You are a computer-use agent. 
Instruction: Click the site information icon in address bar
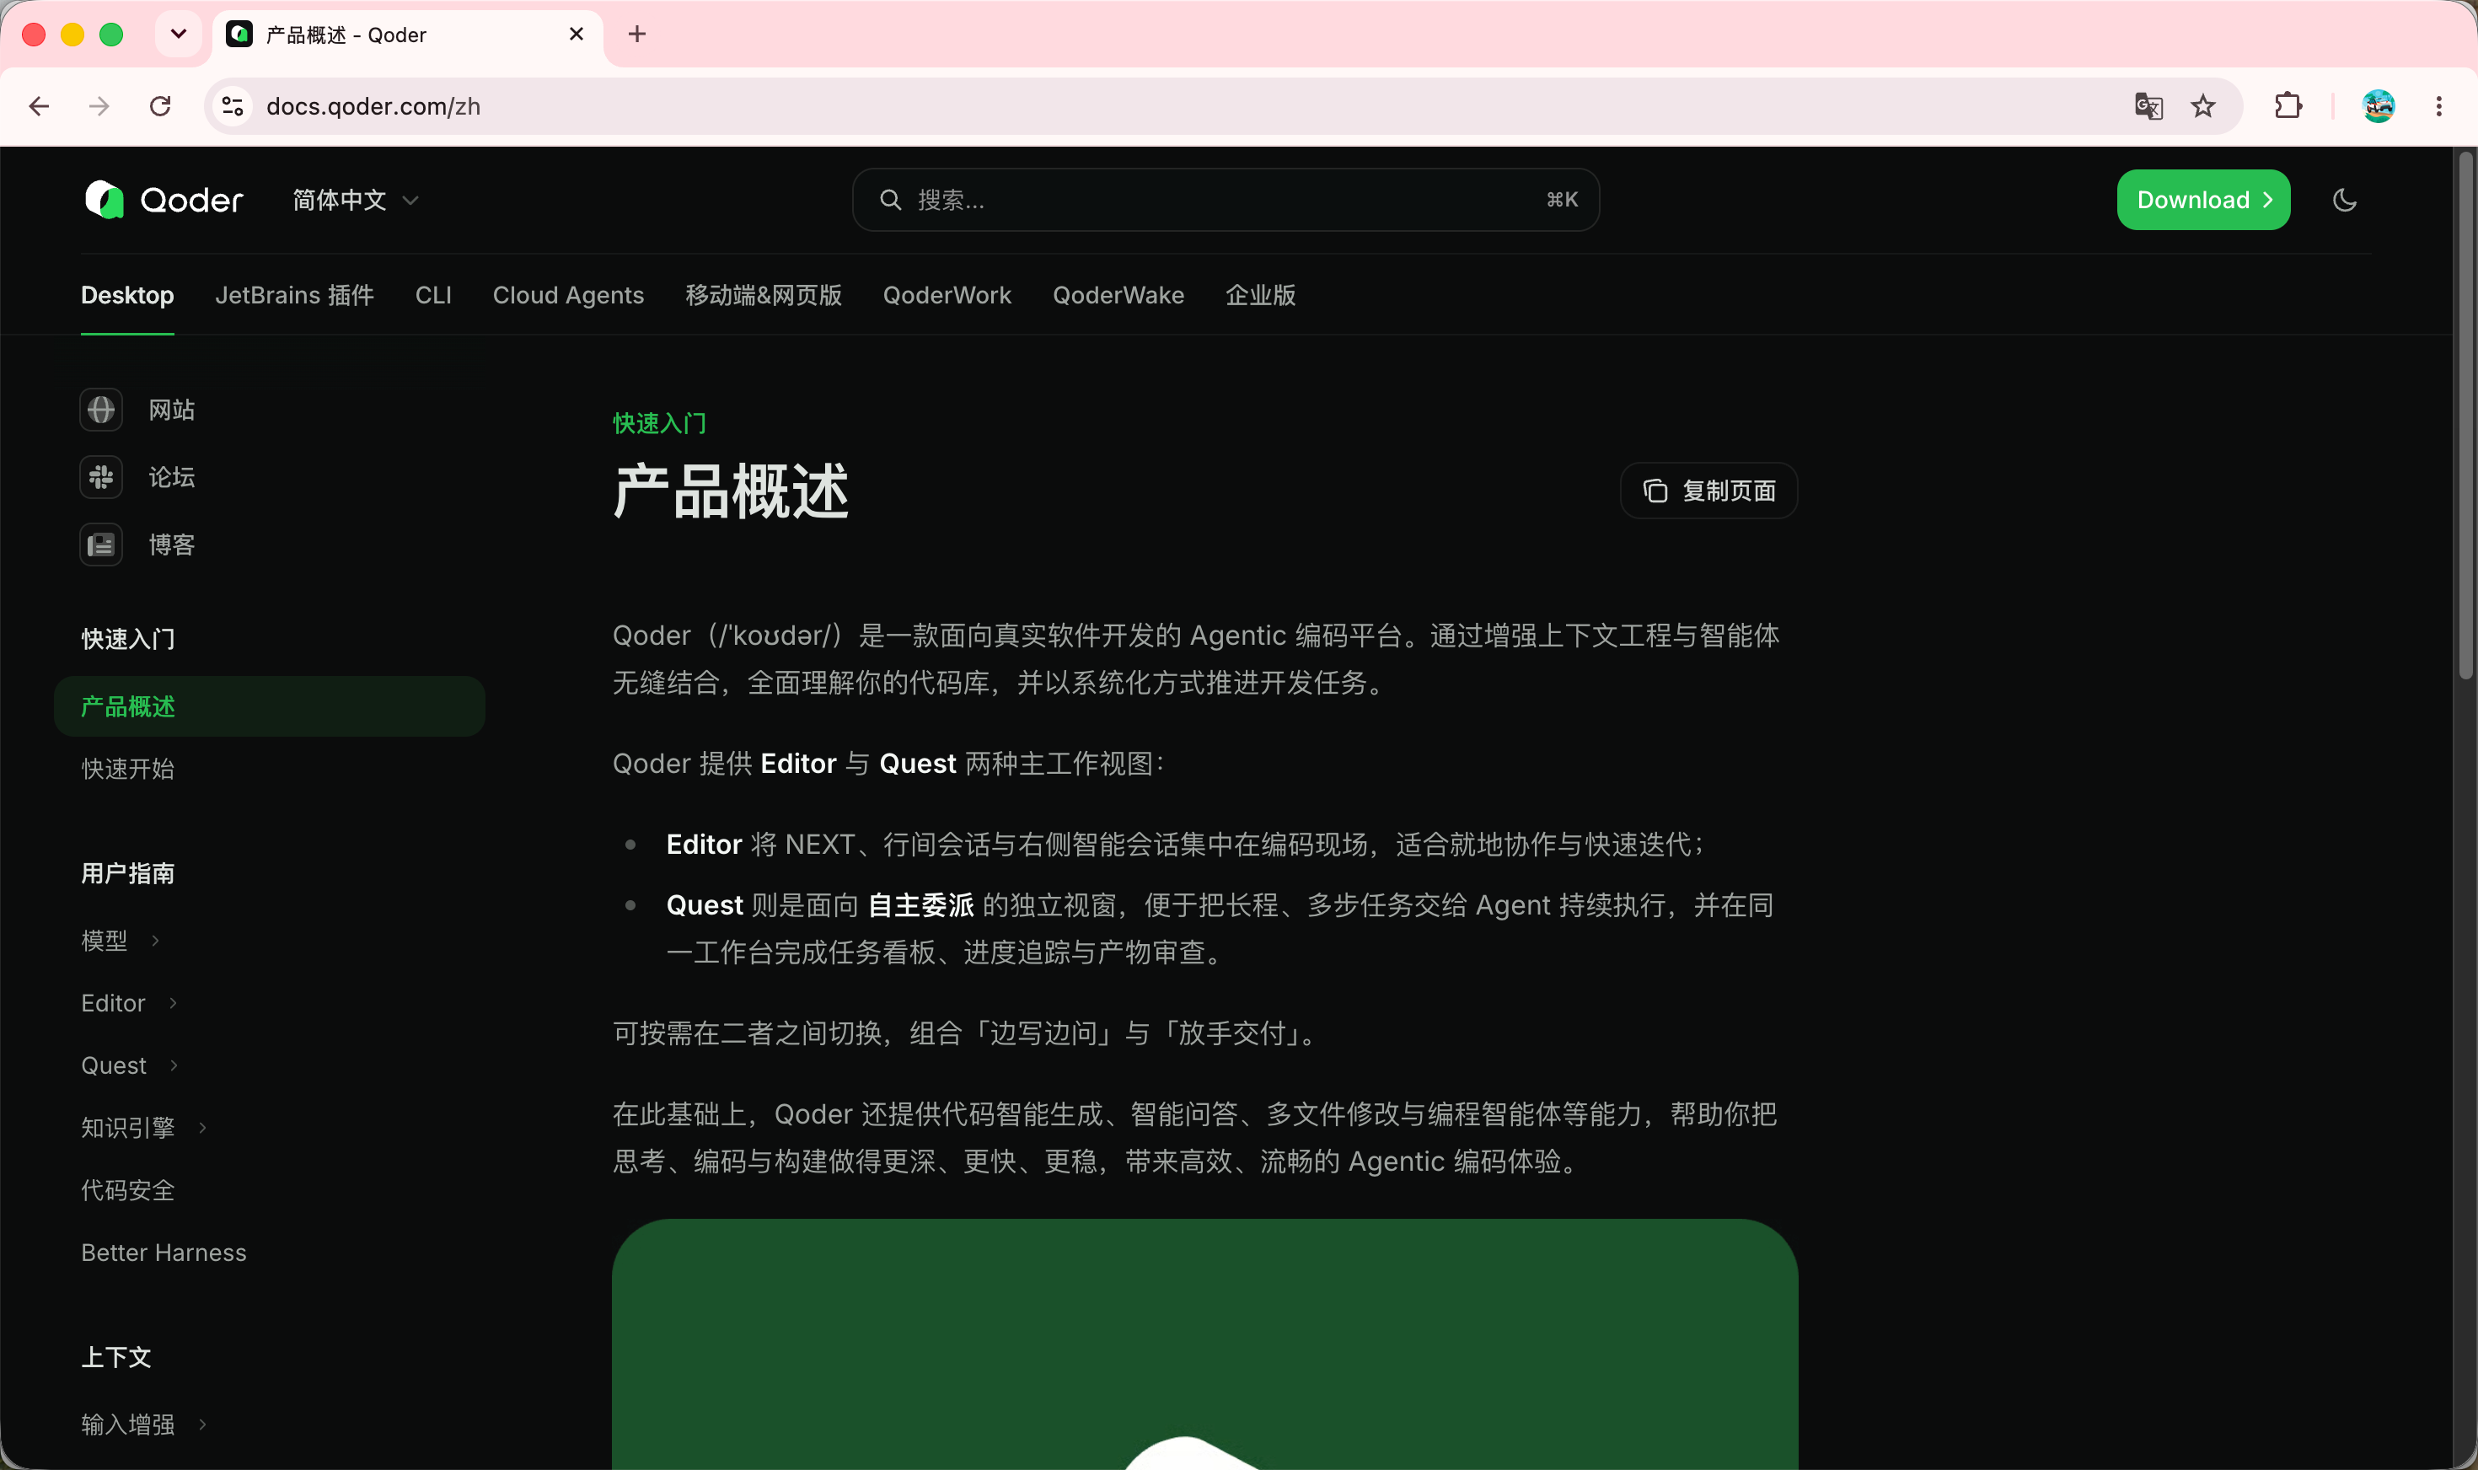233,106
